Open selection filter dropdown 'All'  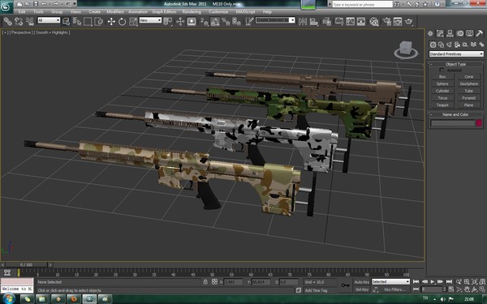(49, 20)
